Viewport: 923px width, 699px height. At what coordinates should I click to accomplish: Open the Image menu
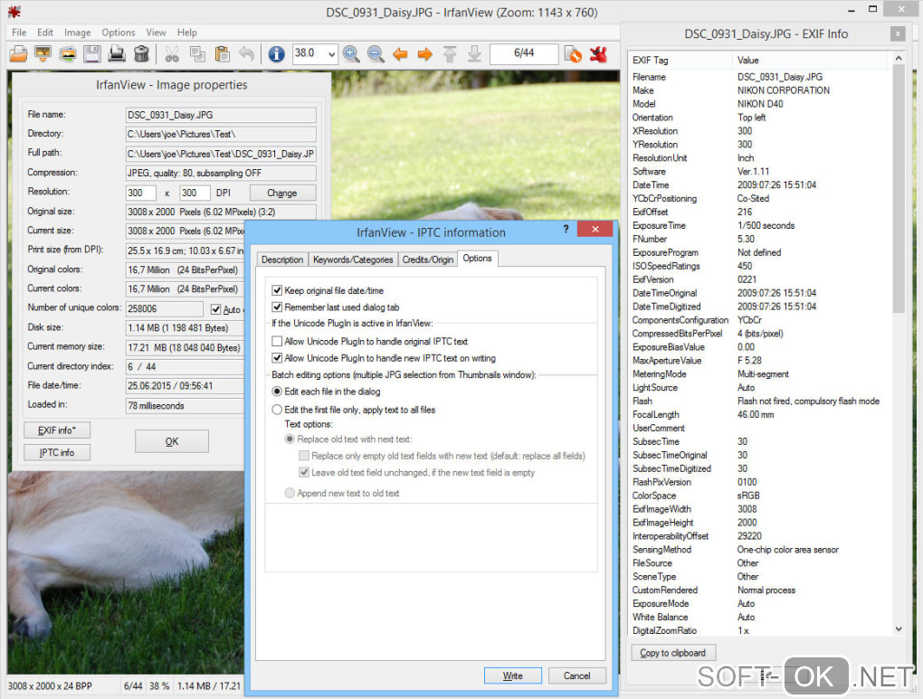coord(77,33)
